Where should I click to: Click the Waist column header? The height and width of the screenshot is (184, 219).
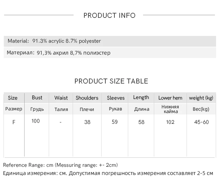coord(61,98)
